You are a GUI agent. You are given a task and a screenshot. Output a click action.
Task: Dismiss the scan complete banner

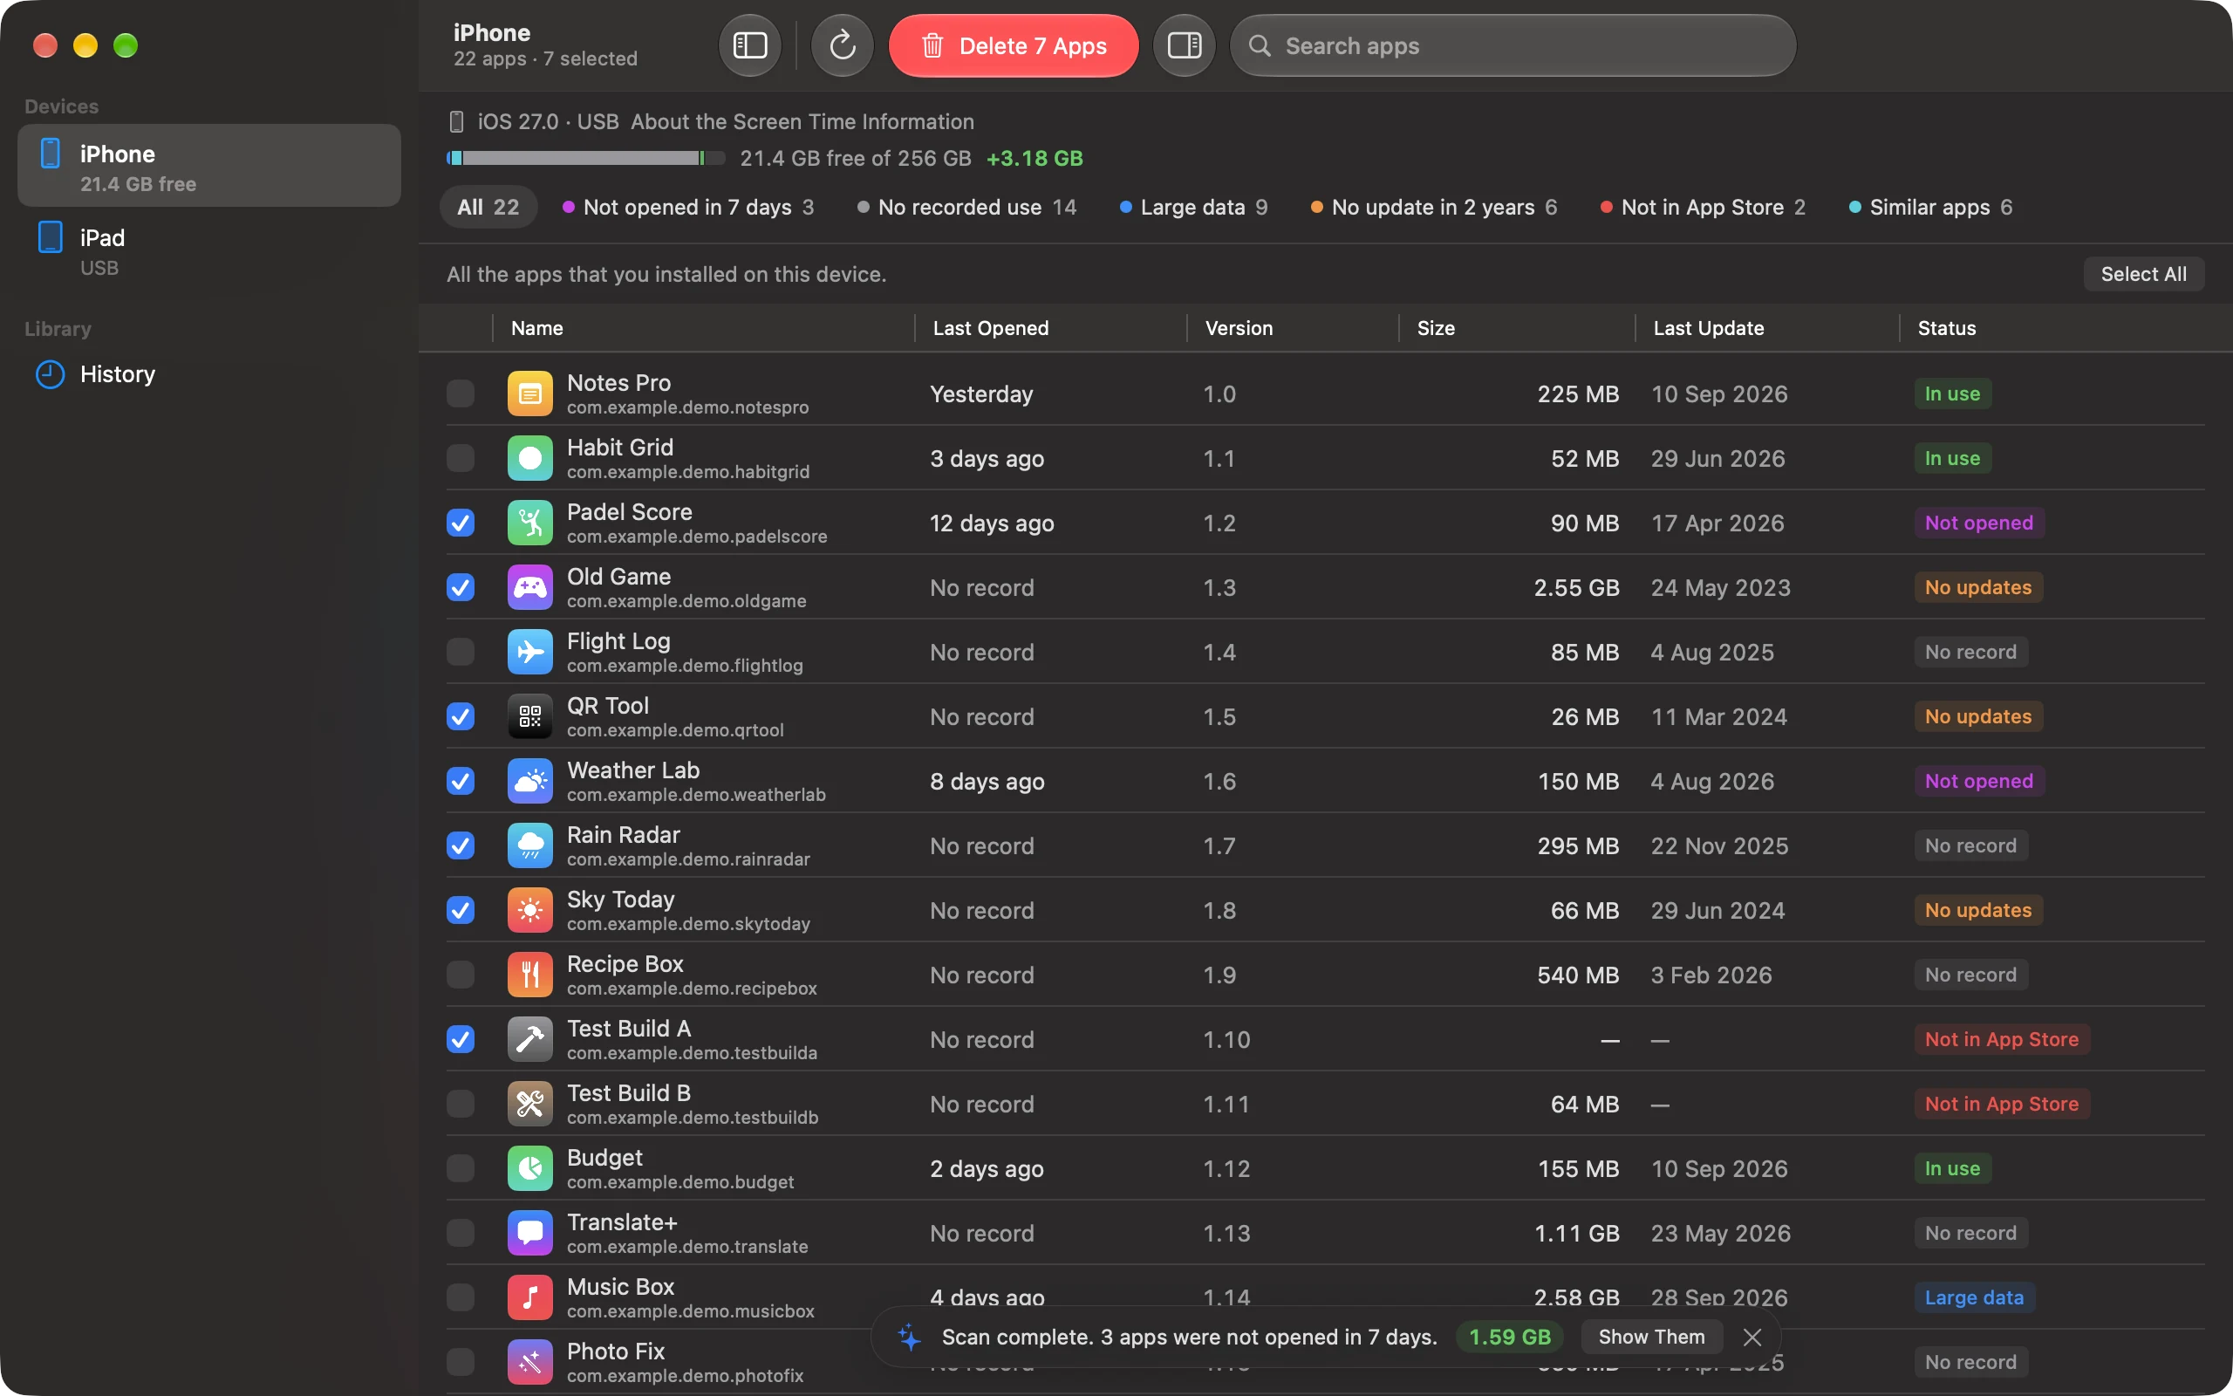1752,1337
